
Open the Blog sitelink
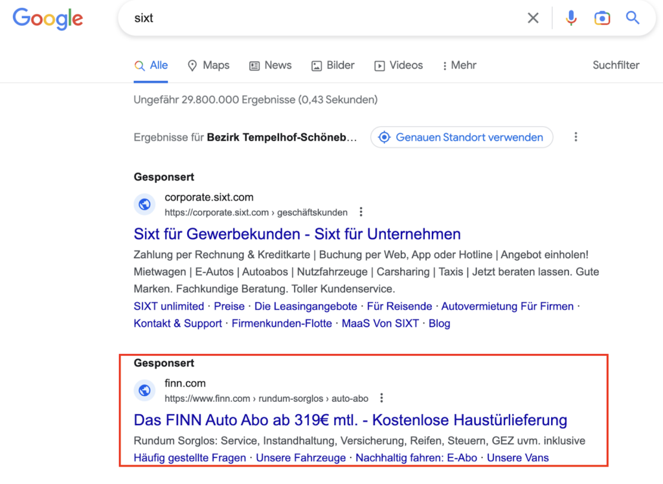(x=440, y=324)
